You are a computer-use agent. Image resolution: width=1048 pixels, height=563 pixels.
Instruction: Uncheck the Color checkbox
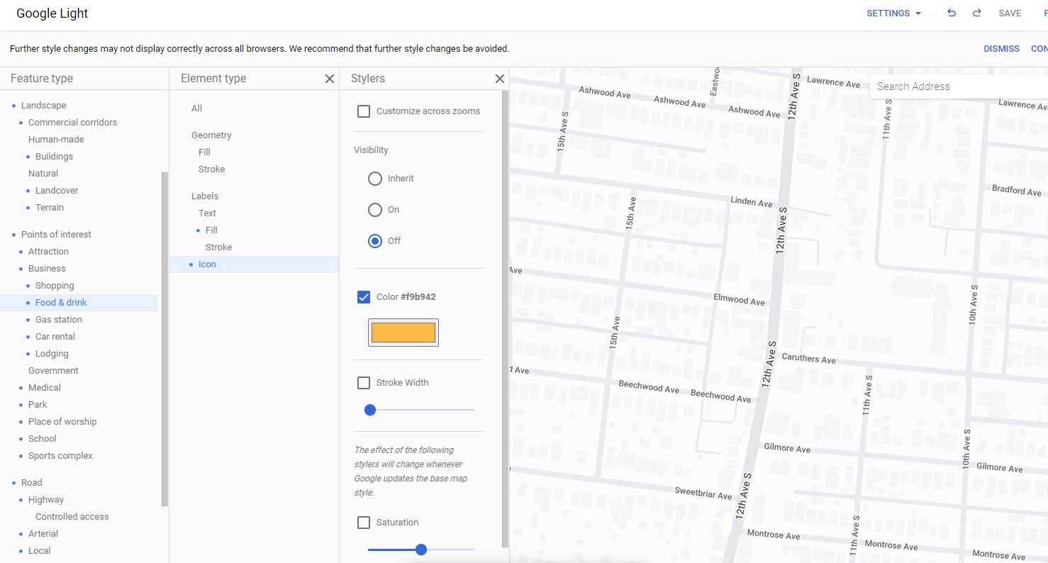[364, 297]
